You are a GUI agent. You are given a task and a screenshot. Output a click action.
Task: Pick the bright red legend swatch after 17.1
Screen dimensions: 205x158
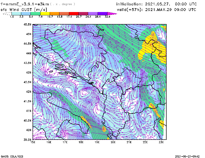(x=74, y=14)
